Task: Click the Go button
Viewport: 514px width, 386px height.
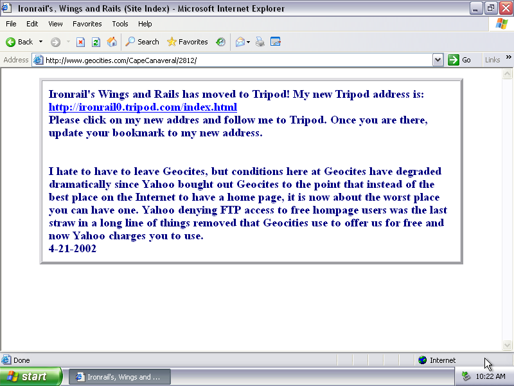Action: click(x=459, y=60)
